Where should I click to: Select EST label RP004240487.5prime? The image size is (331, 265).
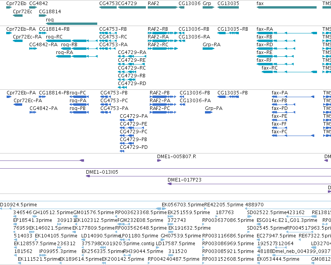pyautogui.click(x=173, y=259)
